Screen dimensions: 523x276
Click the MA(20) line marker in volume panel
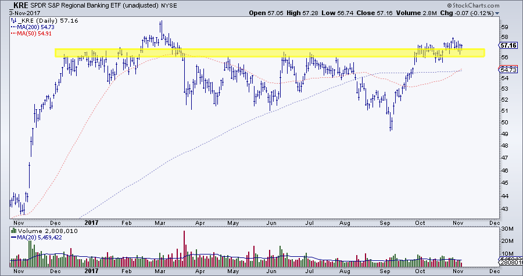(14, 238)
